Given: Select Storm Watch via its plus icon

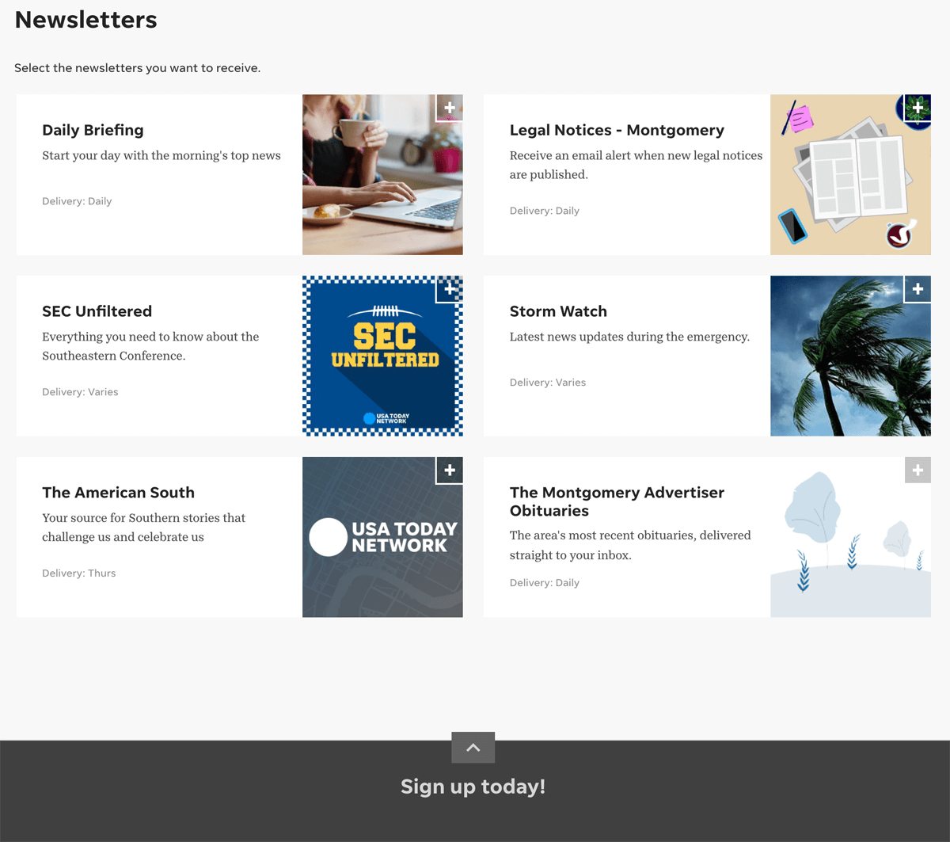Looking at the screenshot, I should [x=918, y=289].
